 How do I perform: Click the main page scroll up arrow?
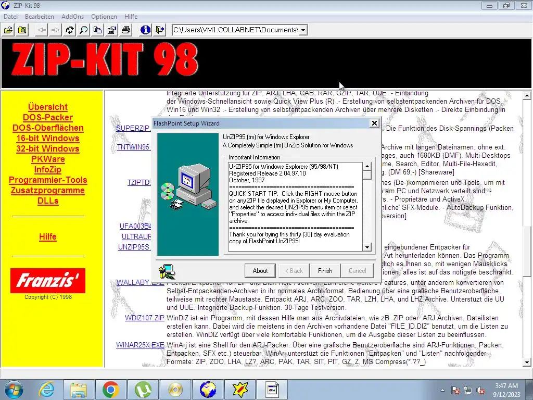coord(527,96)
